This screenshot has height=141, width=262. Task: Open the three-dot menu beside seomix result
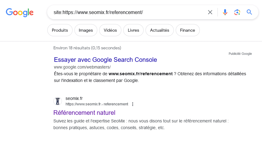click(132, 104)
